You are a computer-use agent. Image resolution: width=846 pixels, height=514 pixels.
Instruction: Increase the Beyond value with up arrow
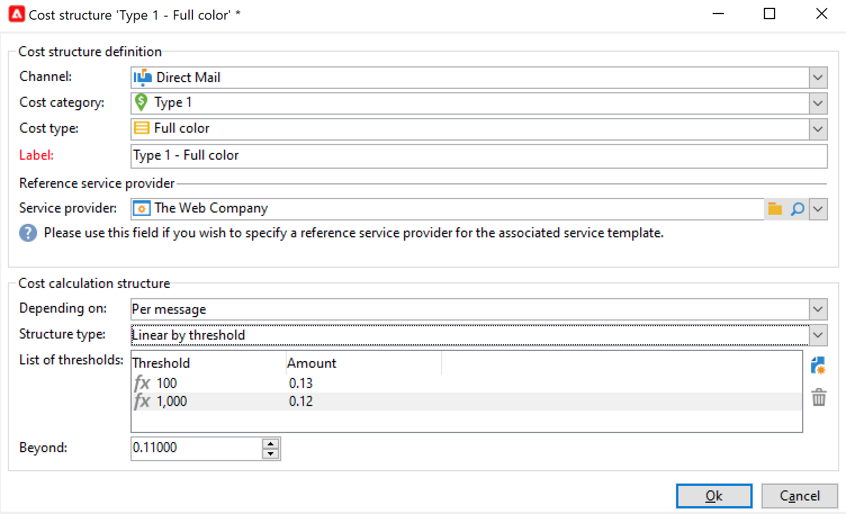[x=271, y=444]
